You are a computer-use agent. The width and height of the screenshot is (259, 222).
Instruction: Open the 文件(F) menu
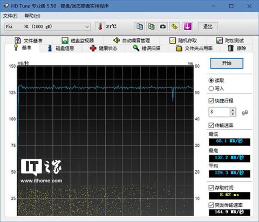coord(10,16)
